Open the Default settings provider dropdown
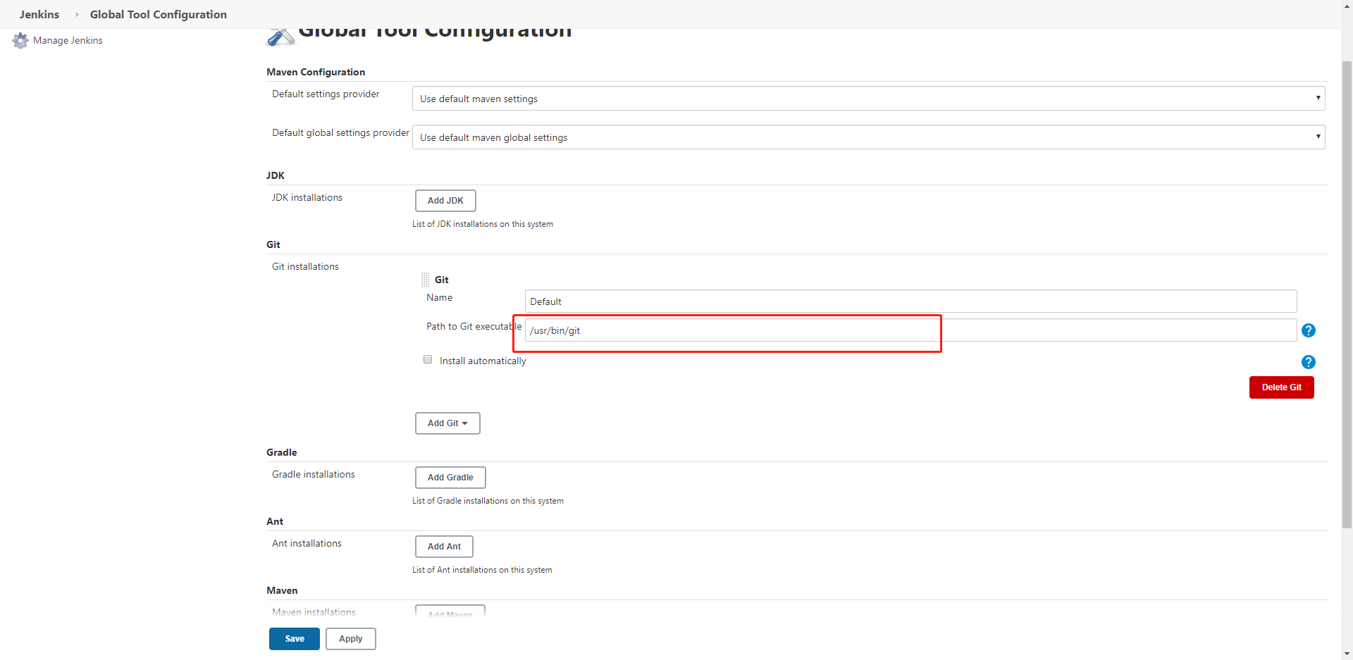Viewport: 1353px width, 660px height. tap(869, 99)
